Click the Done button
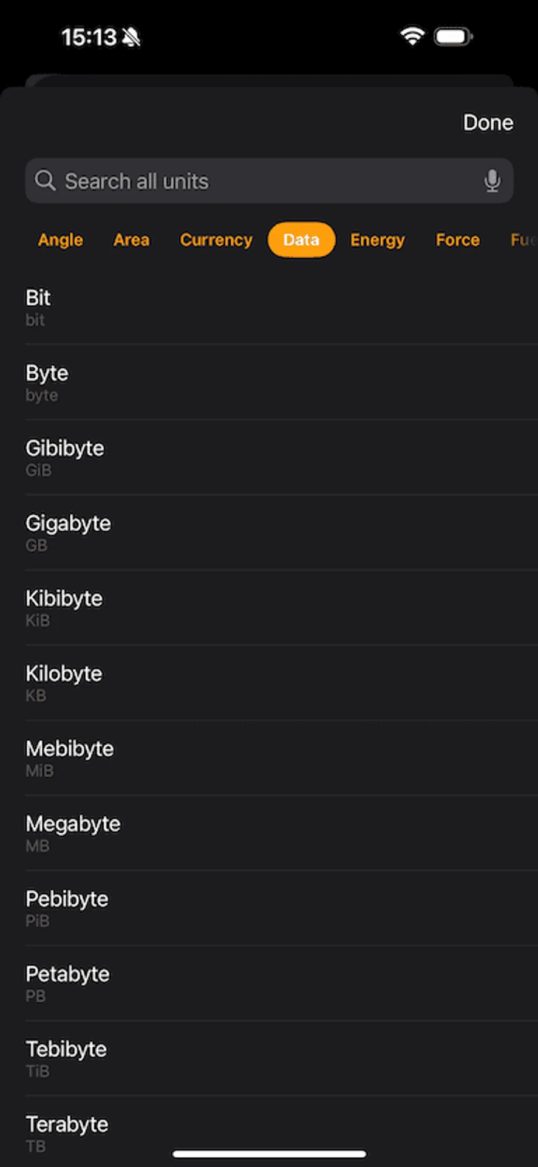 pyautogui.click(x=488, y=123)
